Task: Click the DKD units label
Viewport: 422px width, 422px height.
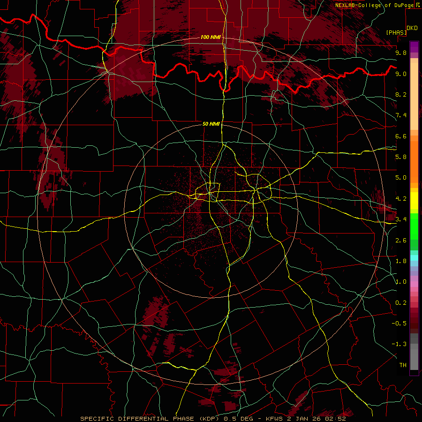Action: (x=412, y=28)
